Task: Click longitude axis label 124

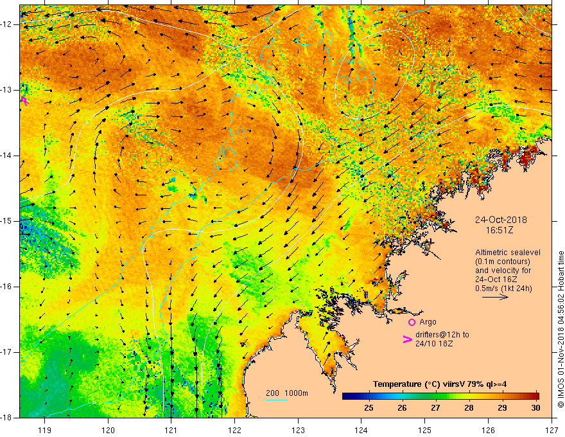Action: [x=361, y=430]
